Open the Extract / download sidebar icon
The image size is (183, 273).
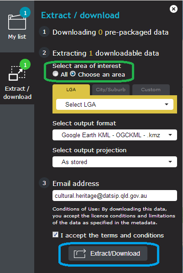coord(17,73)
